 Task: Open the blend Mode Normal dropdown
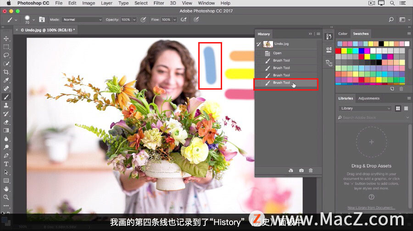tap(82, 20)
